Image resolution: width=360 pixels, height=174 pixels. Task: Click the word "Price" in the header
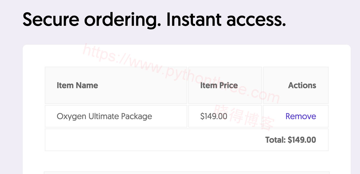[228, 86]
